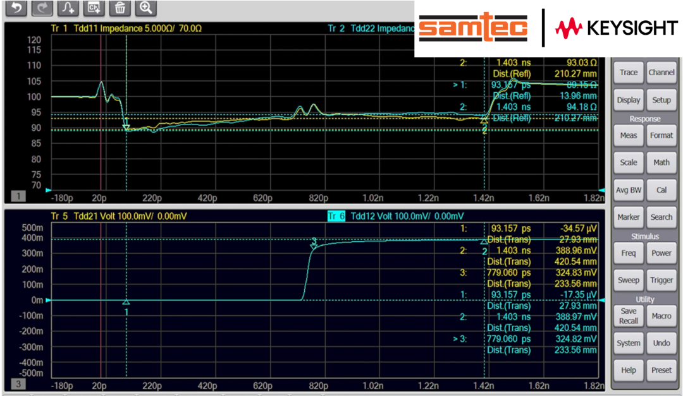Open the Macro utility button
Image resolution: width=683 pixels, height=396 pixels.
(x=661, y=316)
